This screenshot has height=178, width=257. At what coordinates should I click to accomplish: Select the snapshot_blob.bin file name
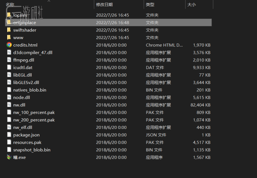point(32,150)
